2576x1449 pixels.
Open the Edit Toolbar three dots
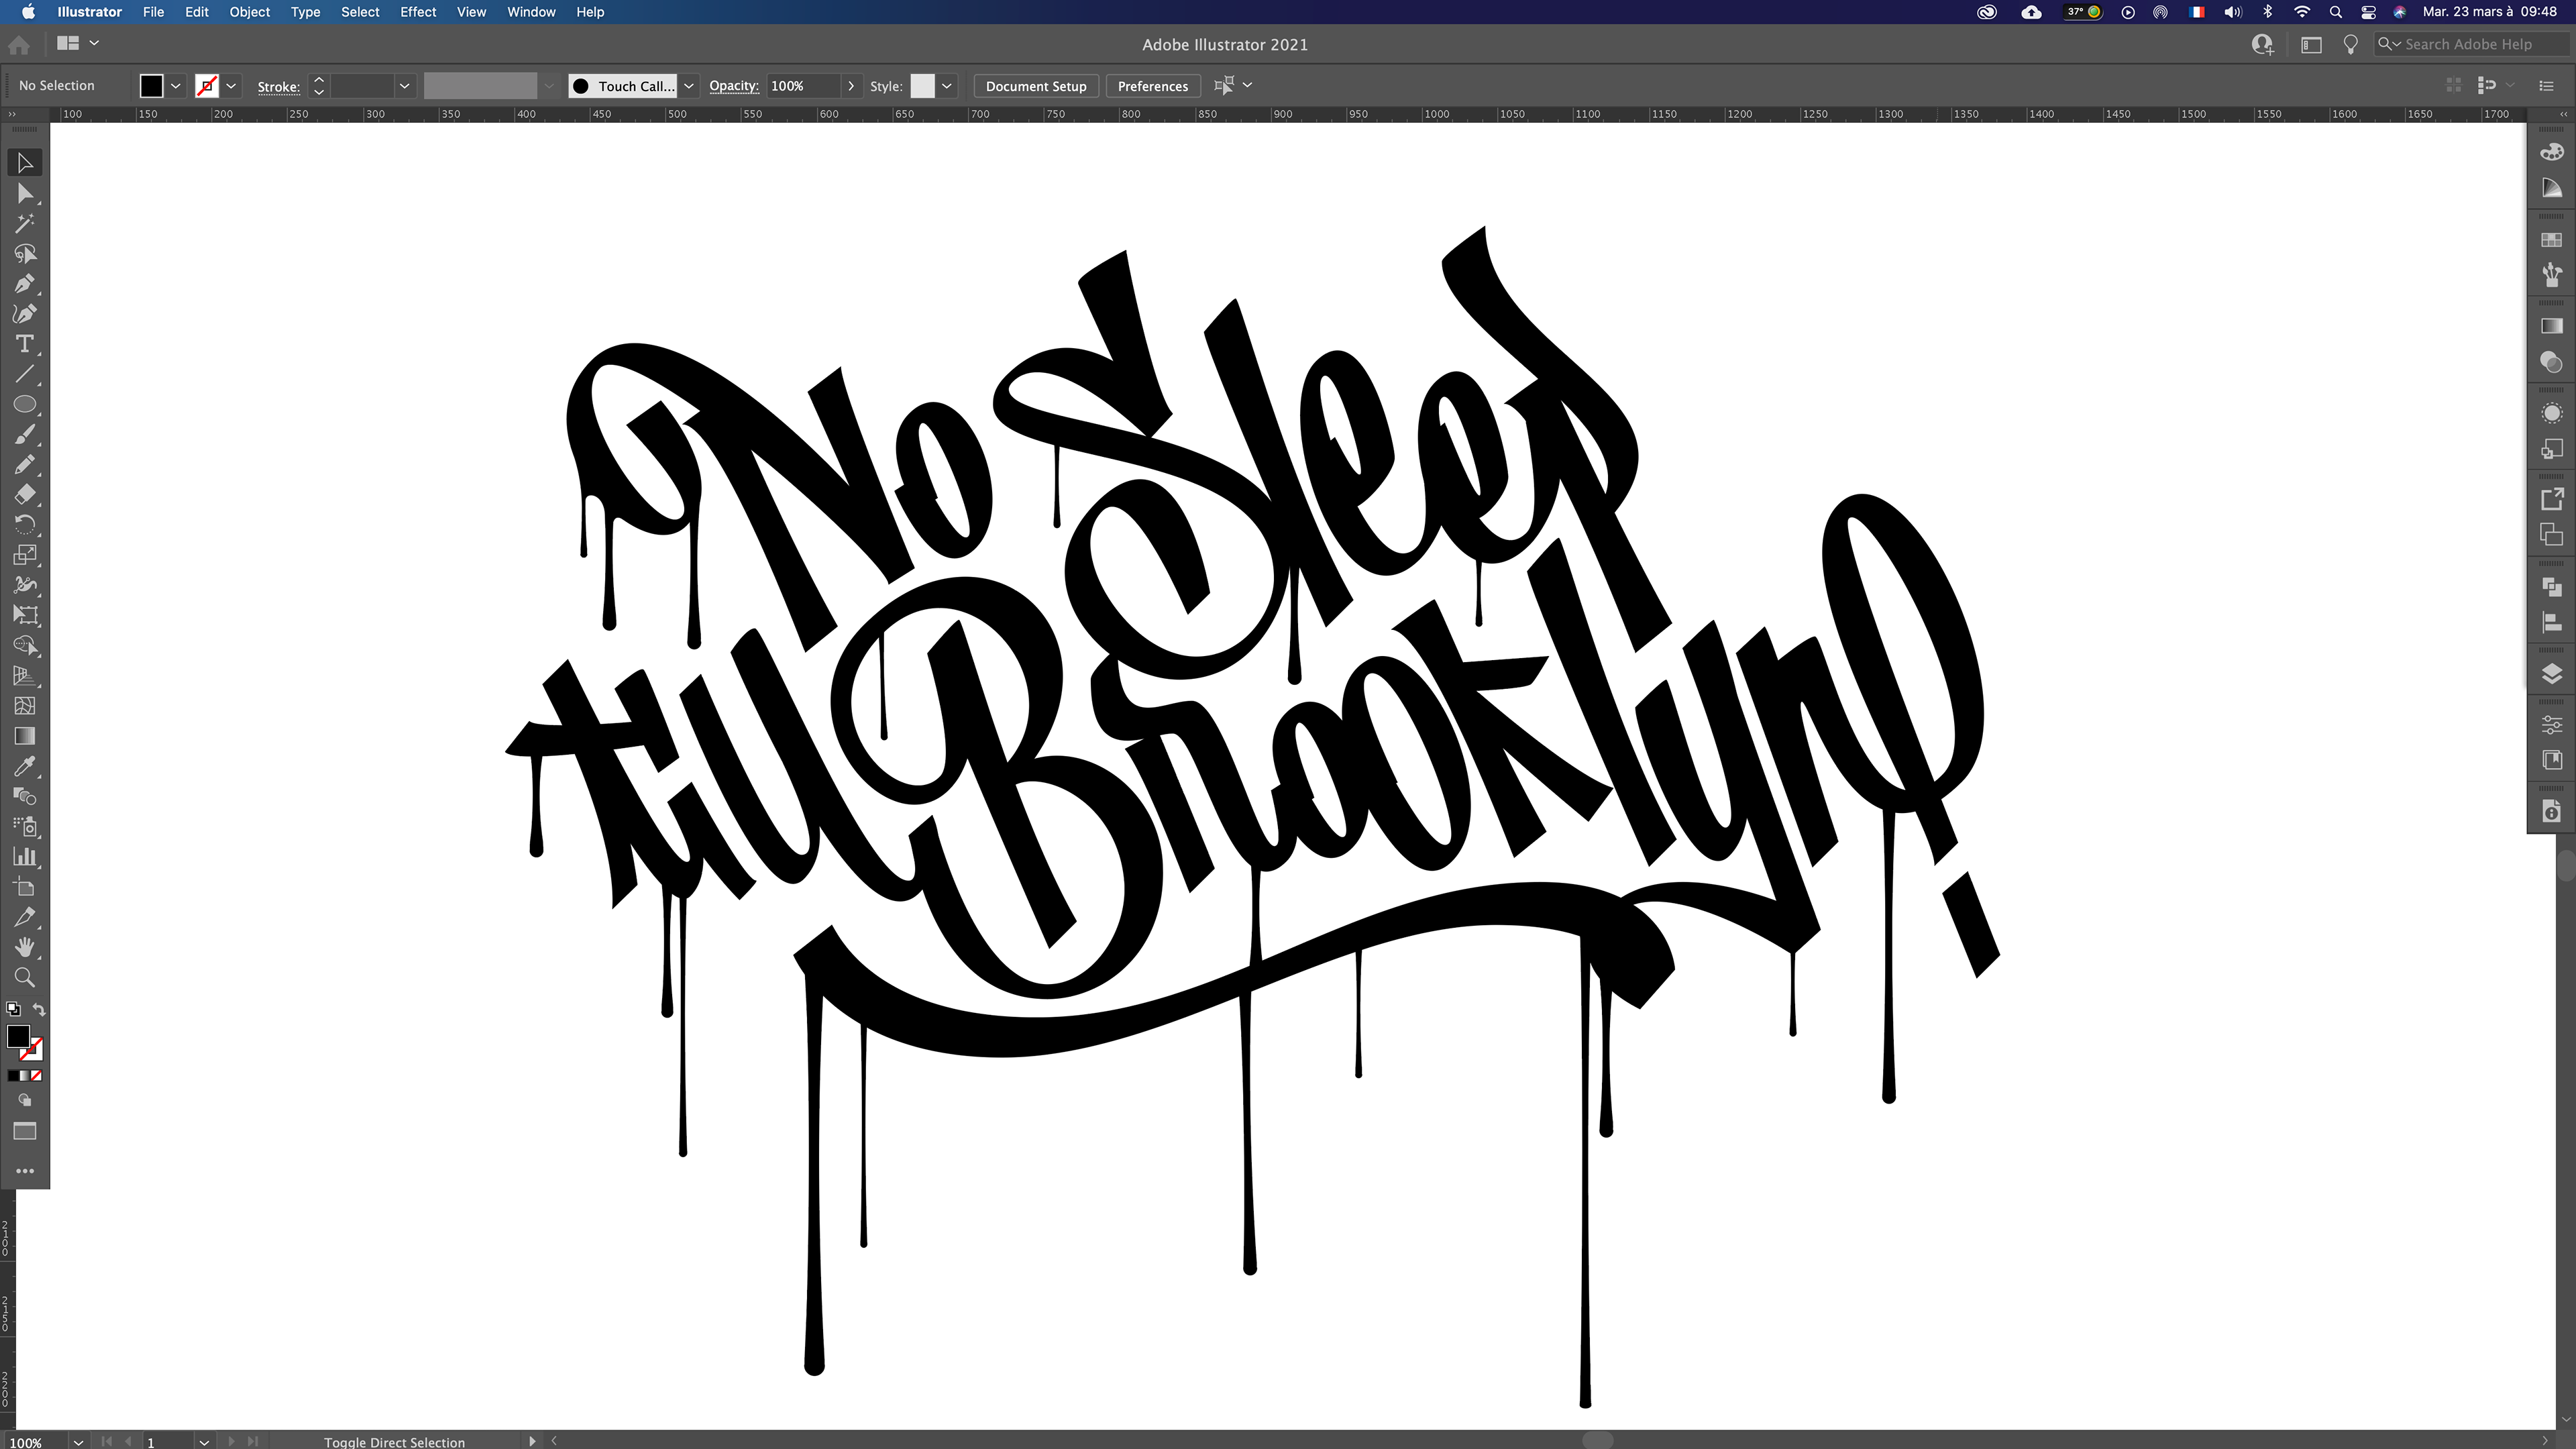click(x=25, y=1170)
